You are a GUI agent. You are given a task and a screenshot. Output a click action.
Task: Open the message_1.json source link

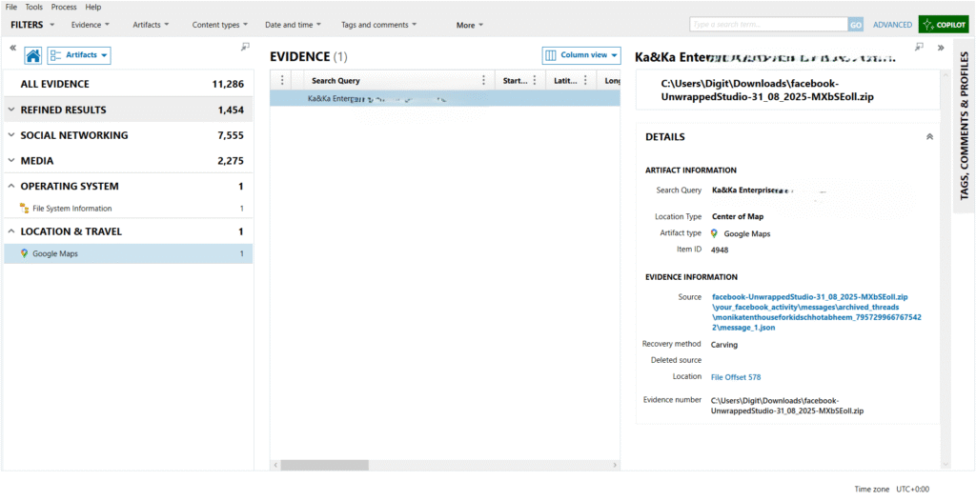[x=817, y=312]
